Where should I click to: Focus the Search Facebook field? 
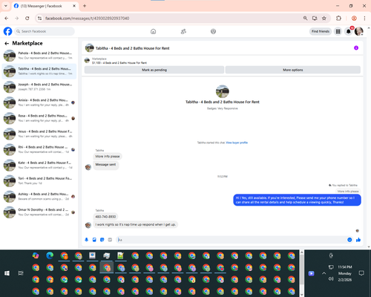45,31
